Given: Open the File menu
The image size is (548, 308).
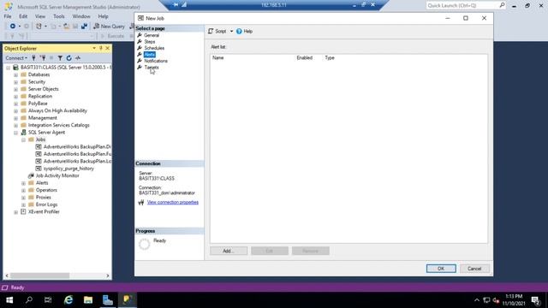Looking at the screenshot, I should [x=8, y=16].
